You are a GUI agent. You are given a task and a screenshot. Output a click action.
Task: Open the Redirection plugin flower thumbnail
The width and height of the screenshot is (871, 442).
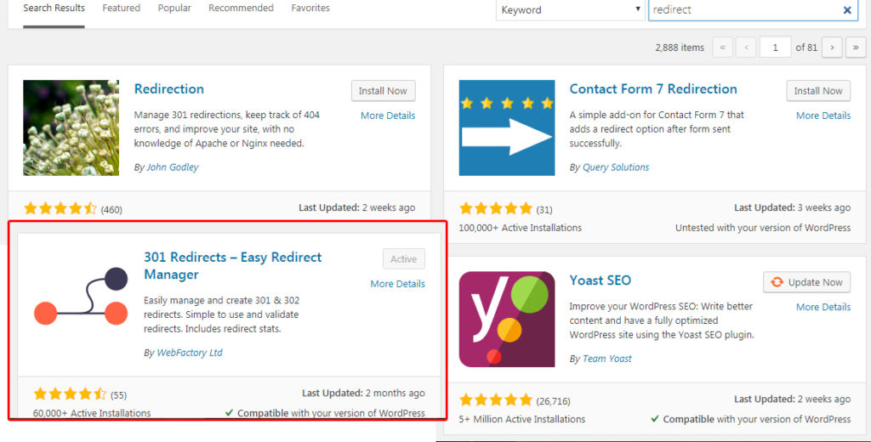click(x=71, y=127)
